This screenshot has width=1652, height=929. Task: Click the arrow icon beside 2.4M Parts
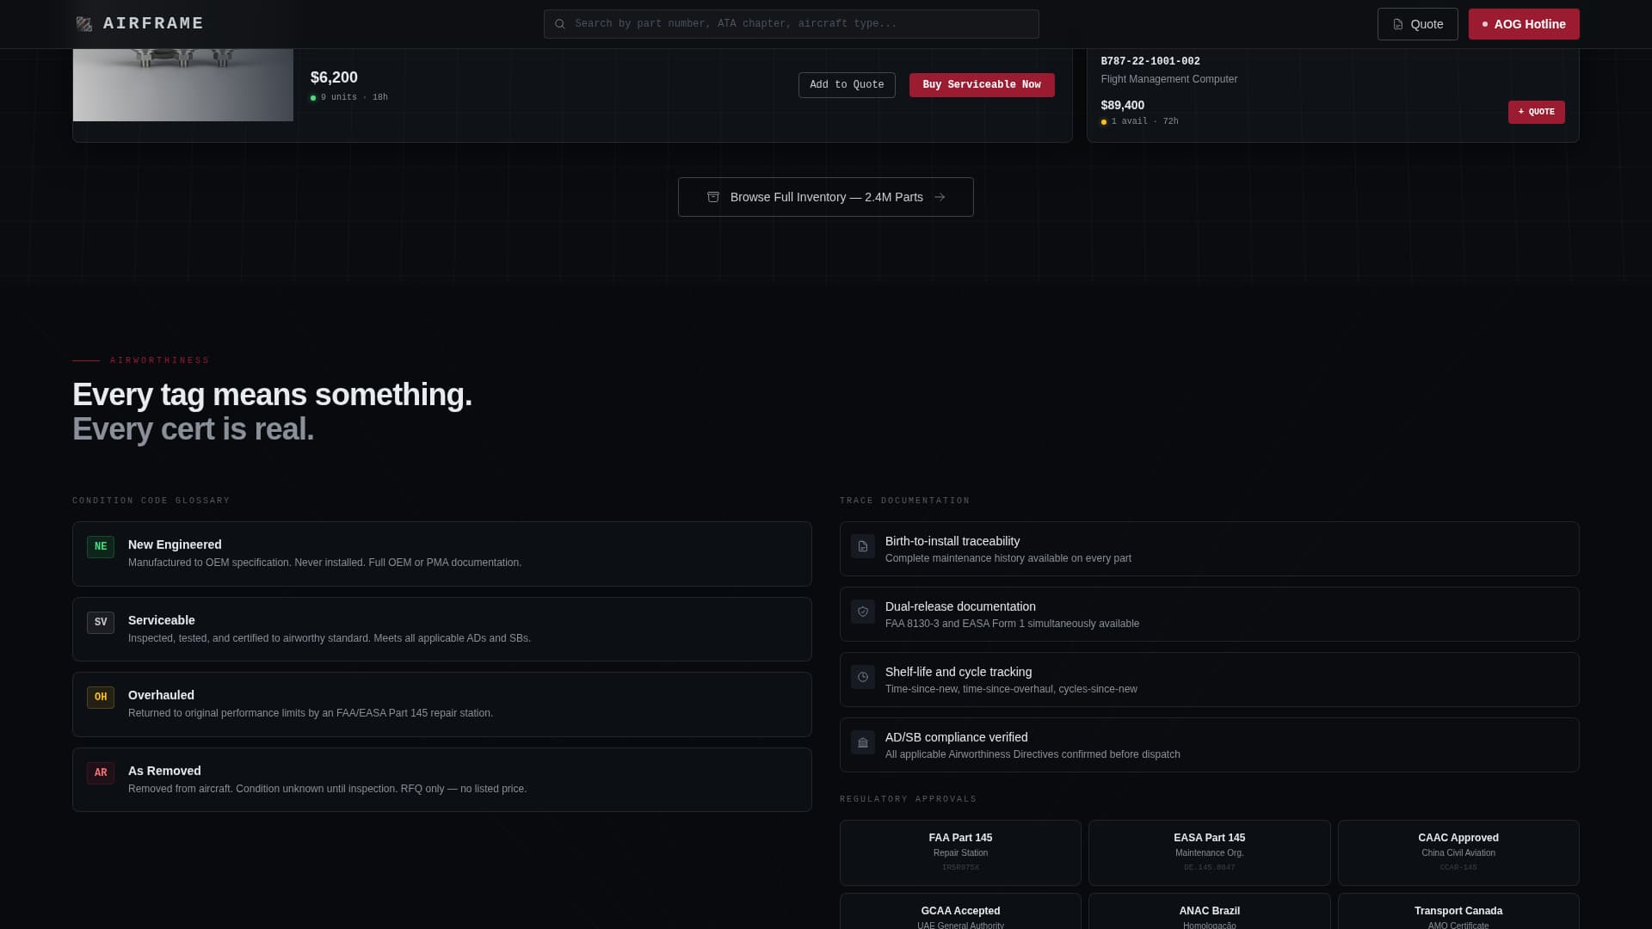(940, 197)
